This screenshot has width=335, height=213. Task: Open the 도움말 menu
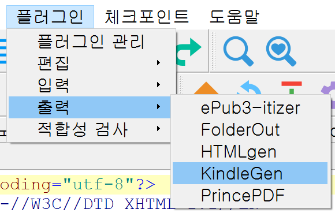(x=234, y=17)
